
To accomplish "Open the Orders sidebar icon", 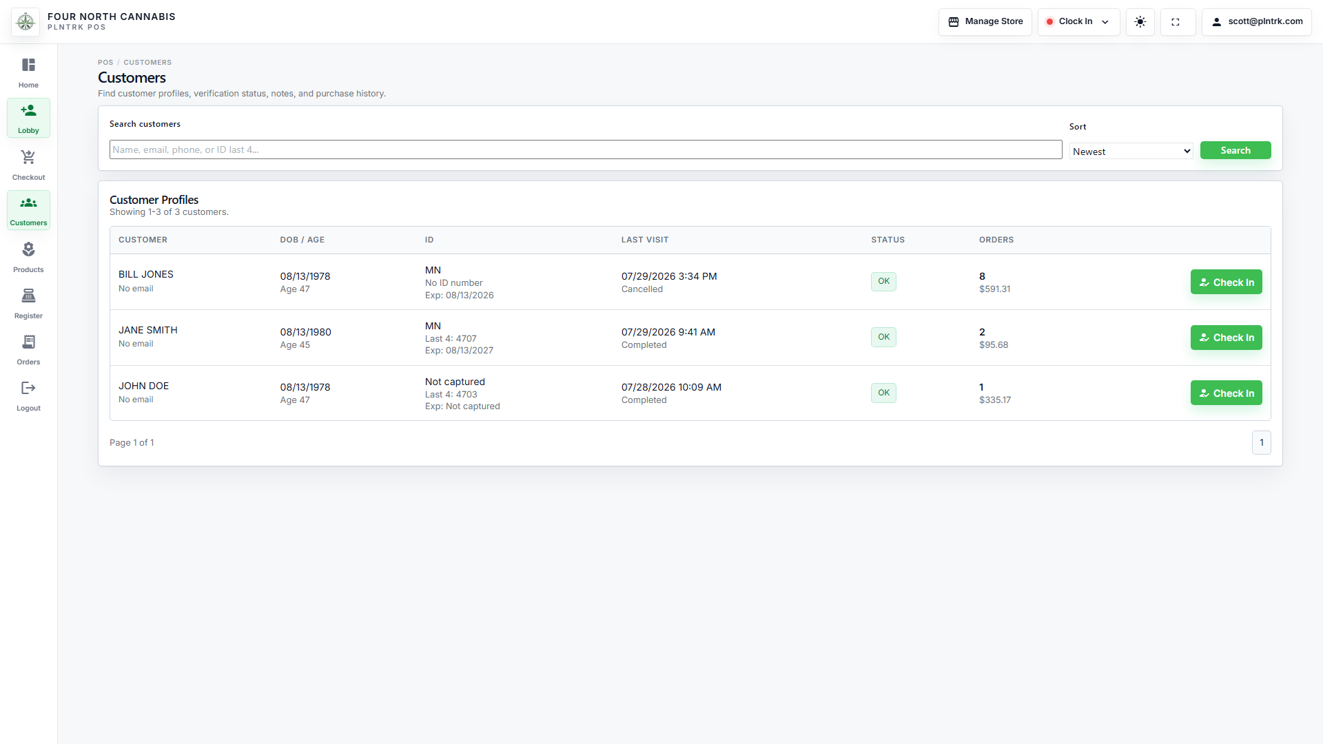I will [28, 349].
